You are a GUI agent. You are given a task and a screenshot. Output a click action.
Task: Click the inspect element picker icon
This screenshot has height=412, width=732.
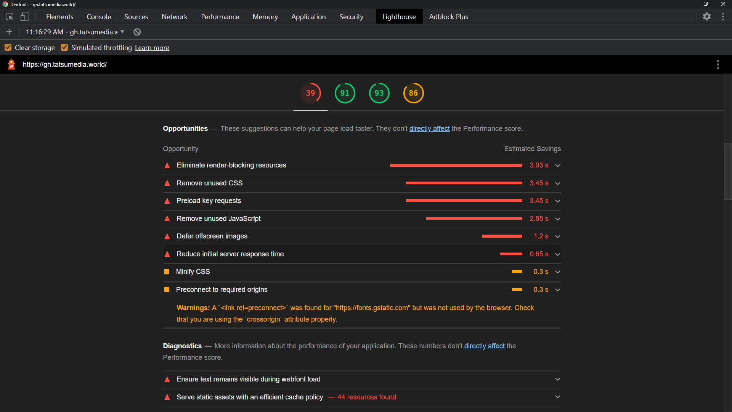[x=10, y=17]
